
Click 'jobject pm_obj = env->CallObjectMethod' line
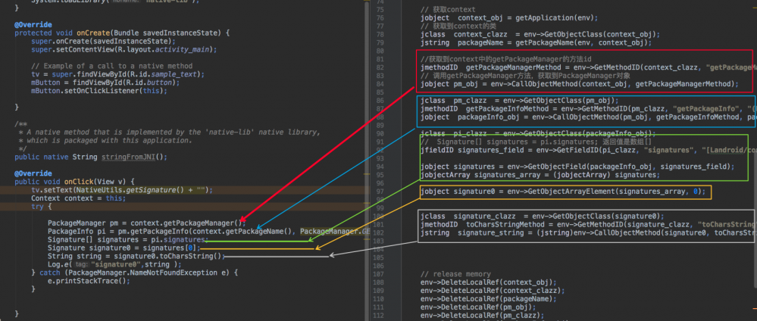(x=580, y=84)
